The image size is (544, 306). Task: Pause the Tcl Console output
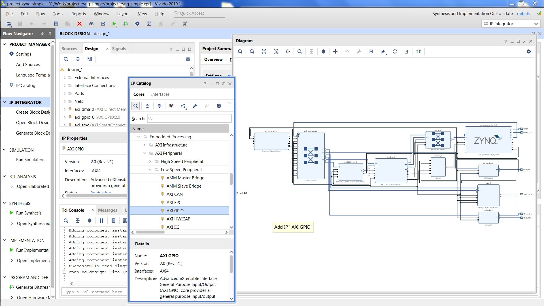coord(101,221)
